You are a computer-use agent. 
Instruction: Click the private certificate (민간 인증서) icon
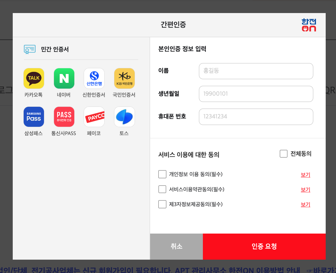coord(29,49)
